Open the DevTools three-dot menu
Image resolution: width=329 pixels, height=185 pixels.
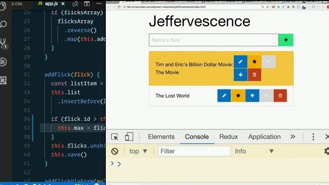[313, 137]
